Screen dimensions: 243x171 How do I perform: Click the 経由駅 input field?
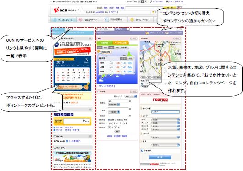coord(118,116)
